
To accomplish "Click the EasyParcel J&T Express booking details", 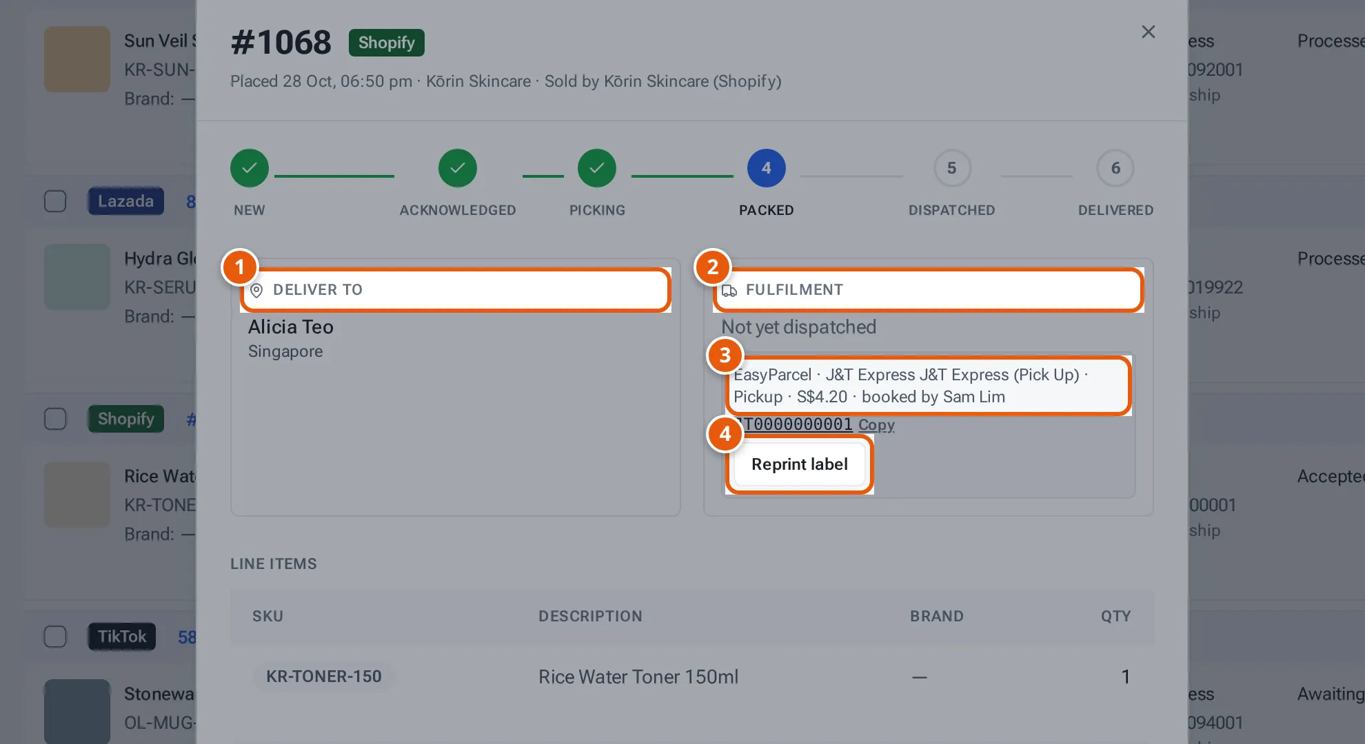I will [928, 386].
